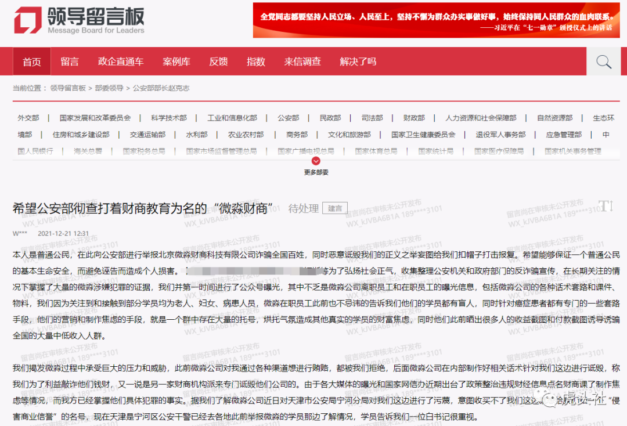Select 应急管理部 ministry link
627x426 pixels.
click(564, 135)
